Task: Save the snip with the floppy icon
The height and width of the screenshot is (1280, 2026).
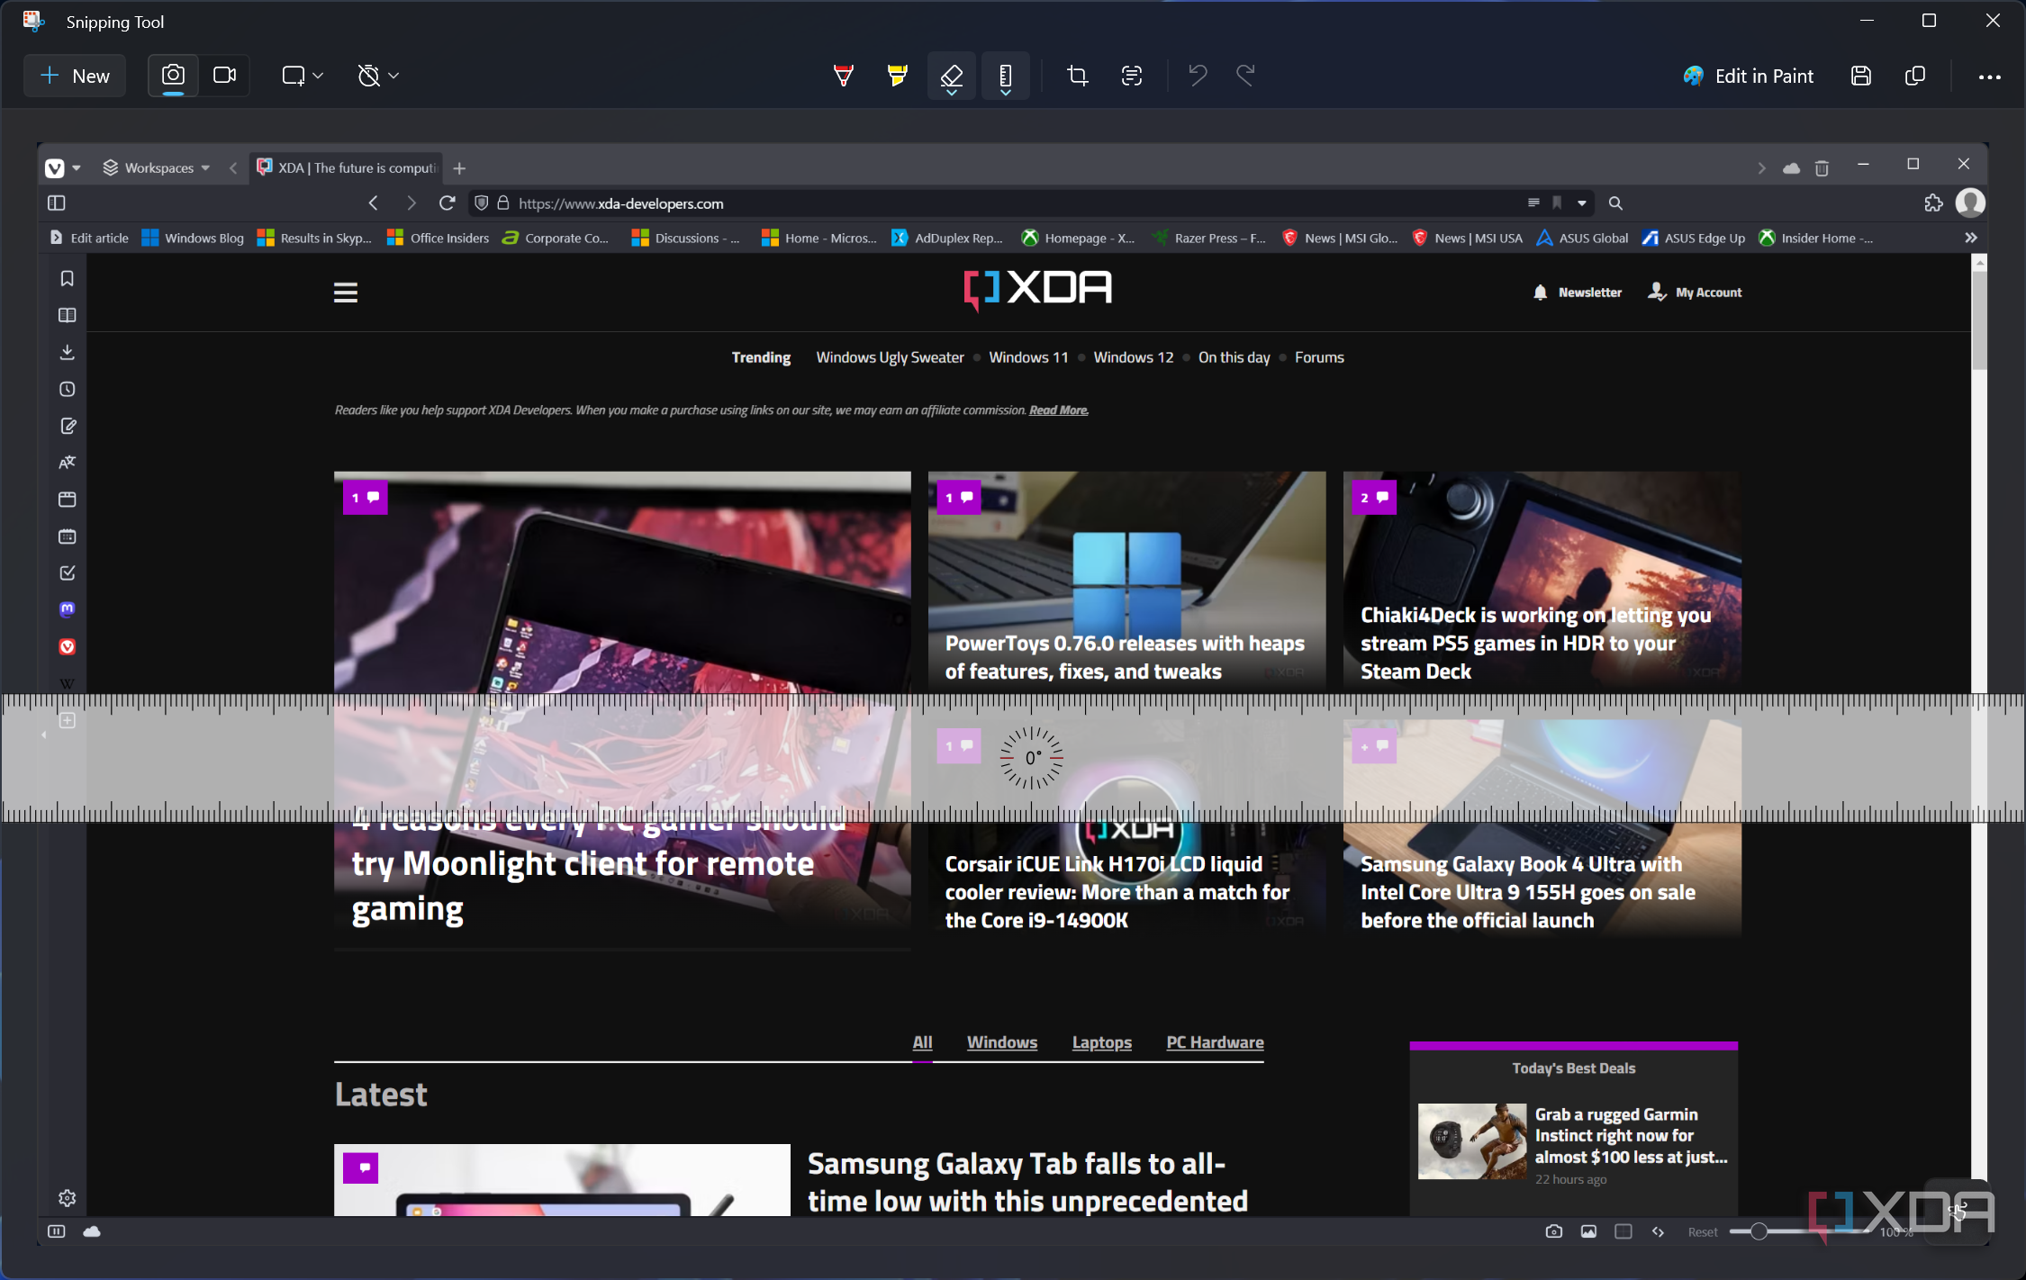Action: (1861, 77)
